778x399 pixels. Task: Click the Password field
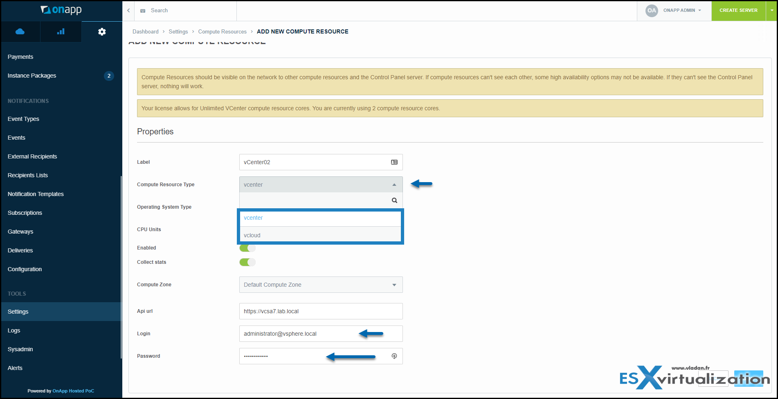coord(321,356)
